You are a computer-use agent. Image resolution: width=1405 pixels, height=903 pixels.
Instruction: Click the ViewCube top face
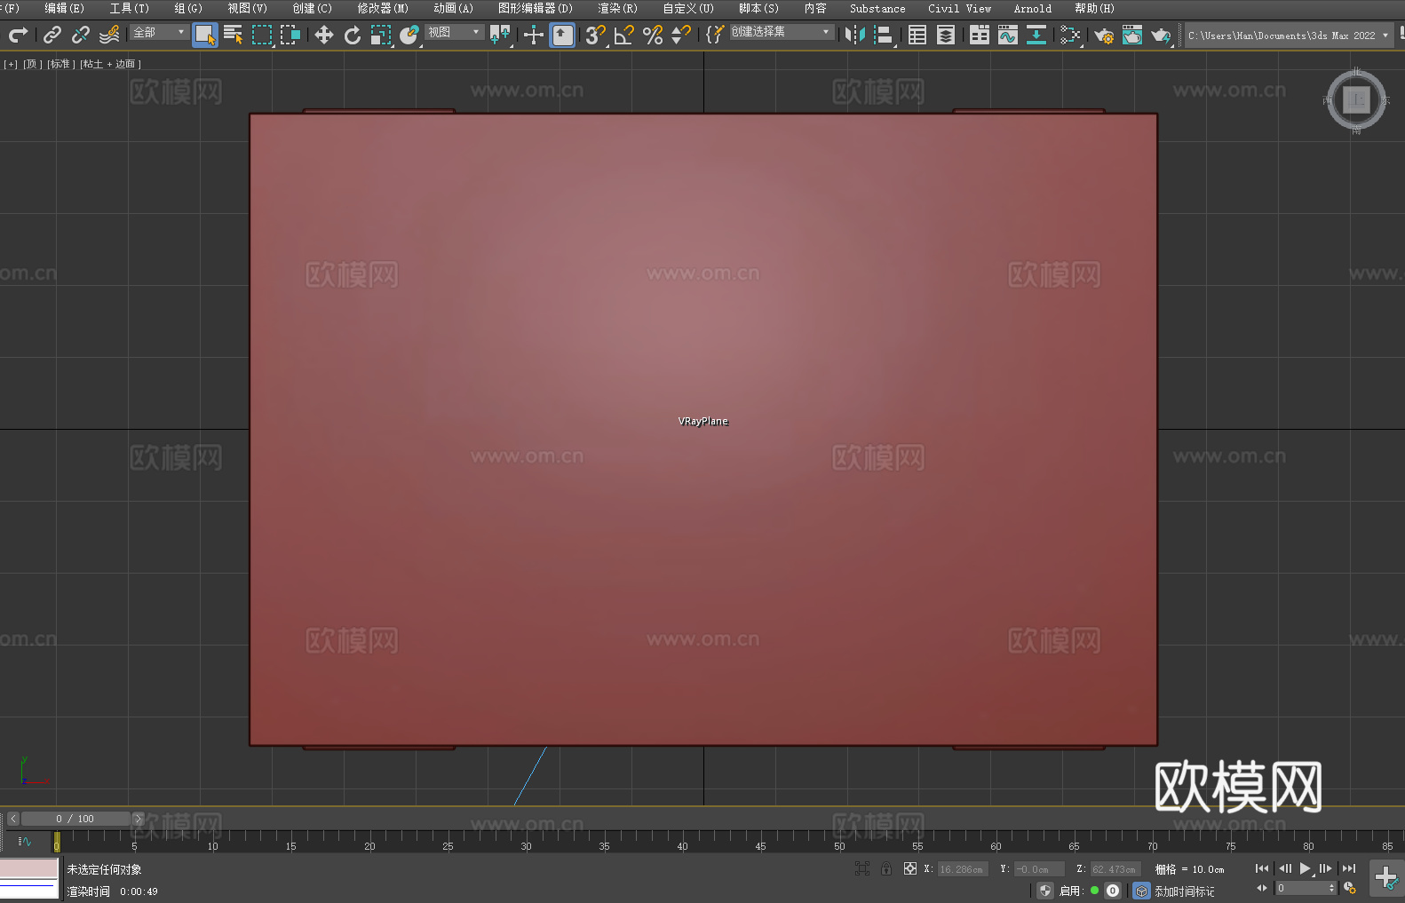point(1356,100)
